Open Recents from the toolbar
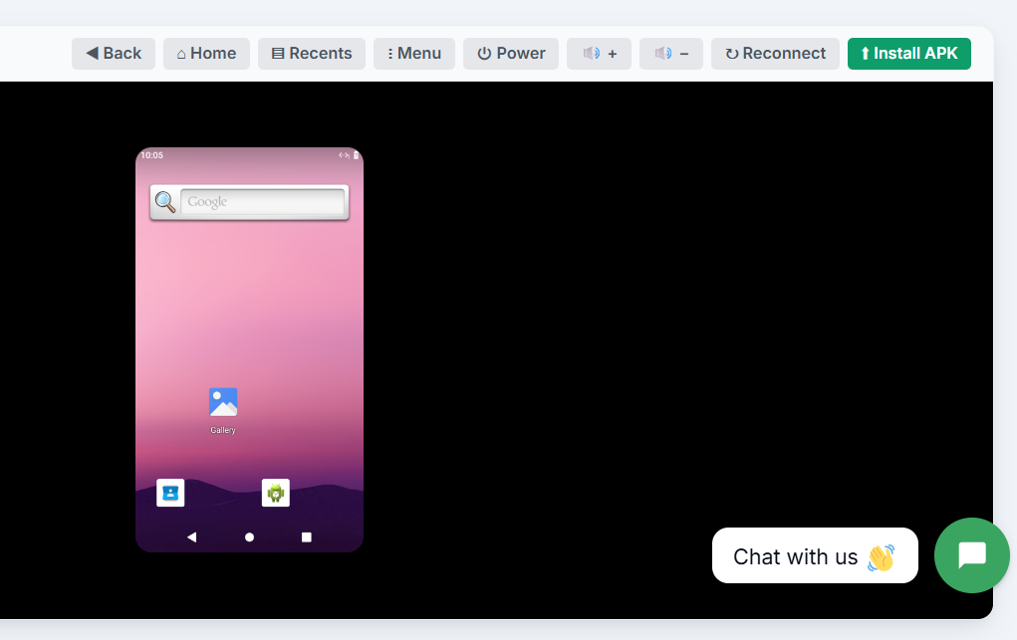 coord(312,53)
